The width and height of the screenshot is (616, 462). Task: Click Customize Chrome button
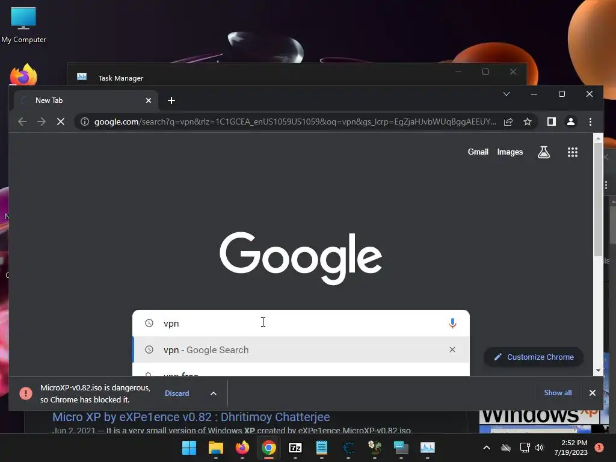[x=534, y=357]
